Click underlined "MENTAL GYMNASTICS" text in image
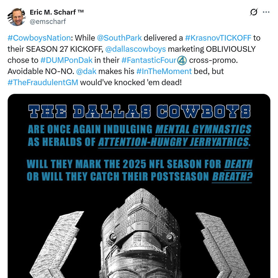This screenshot has height=278, width=278. pyautogui.click(x=203, y=129)
